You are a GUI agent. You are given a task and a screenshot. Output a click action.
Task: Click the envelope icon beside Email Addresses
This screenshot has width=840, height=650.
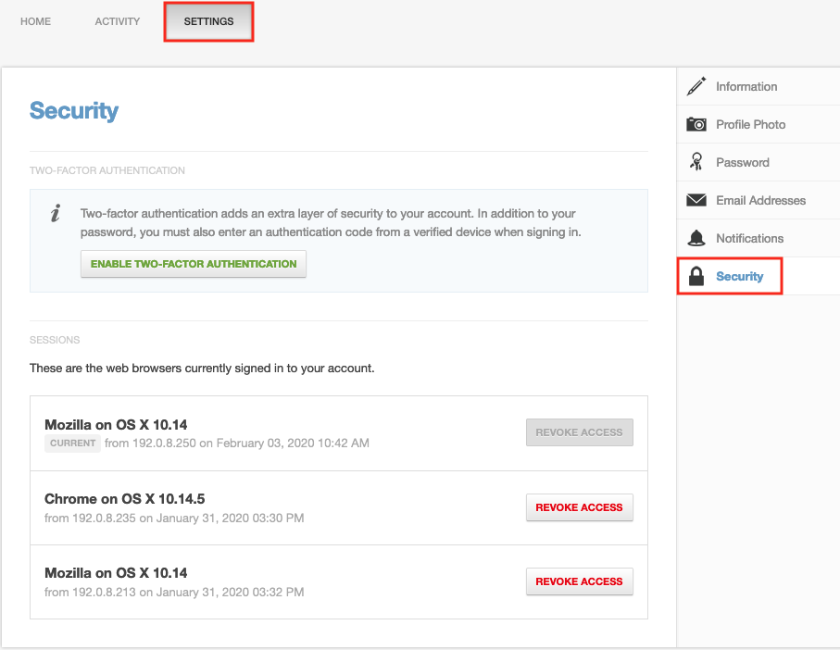tap(696, 200)
